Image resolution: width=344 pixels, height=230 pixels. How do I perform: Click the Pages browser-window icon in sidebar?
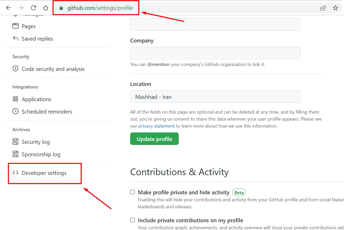(15, 26)
